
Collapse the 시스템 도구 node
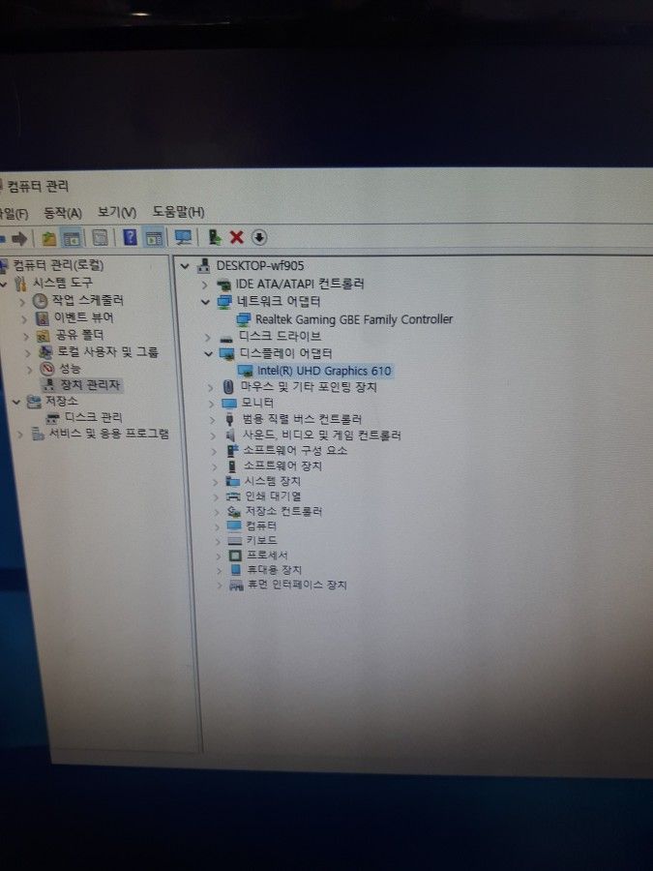pos(3,285)
